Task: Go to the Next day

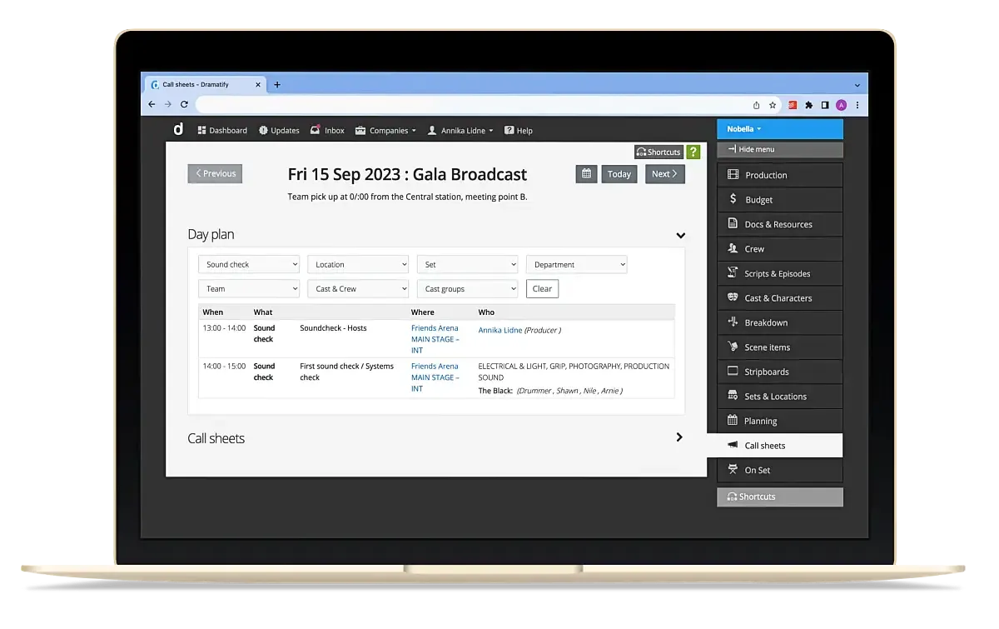Action: click(664, 173)
